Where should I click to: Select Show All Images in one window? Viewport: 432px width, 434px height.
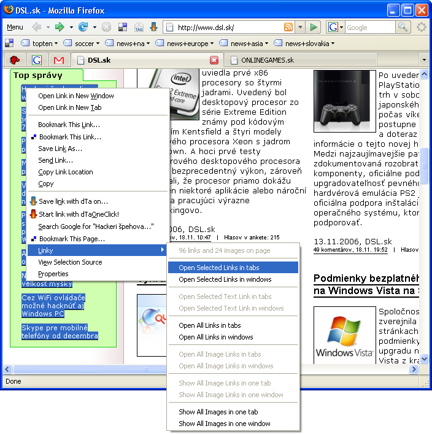click(x=233, y=424)
